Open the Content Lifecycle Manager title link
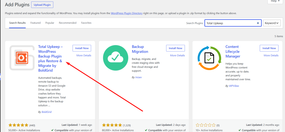 click(x=233, y=52)
